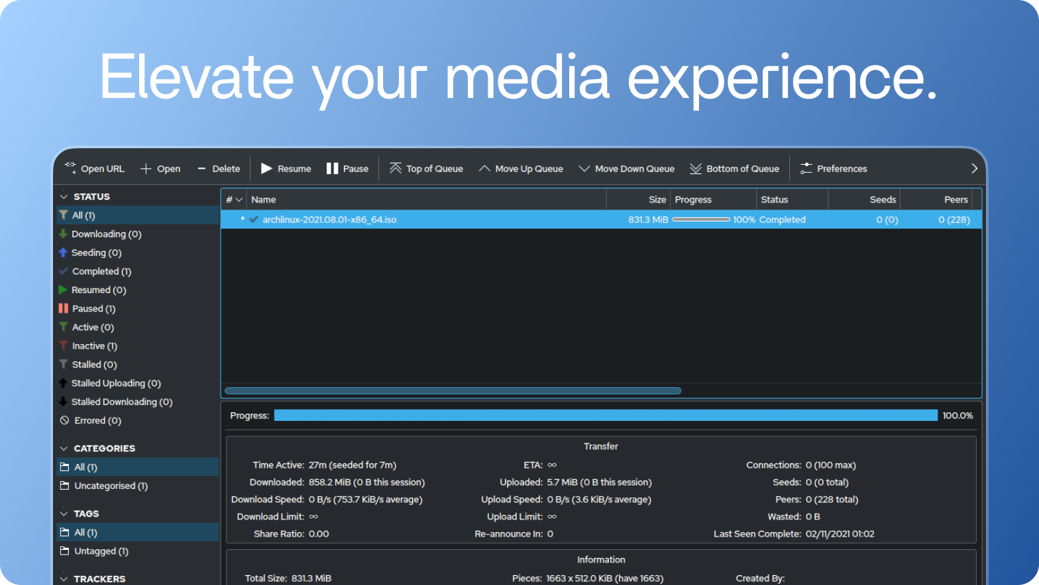Click the Open URL toolbar icon
This screenshot has height=585, width=1039.
[70, 168]
